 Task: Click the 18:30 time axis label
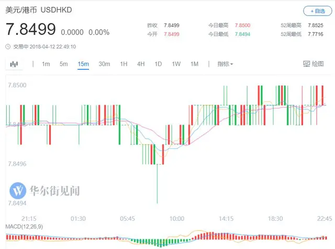click(275, 219)
